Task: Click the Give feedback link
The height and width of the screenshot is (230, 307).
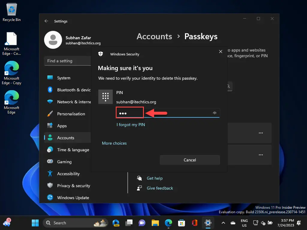Action: tap(160, 188)
